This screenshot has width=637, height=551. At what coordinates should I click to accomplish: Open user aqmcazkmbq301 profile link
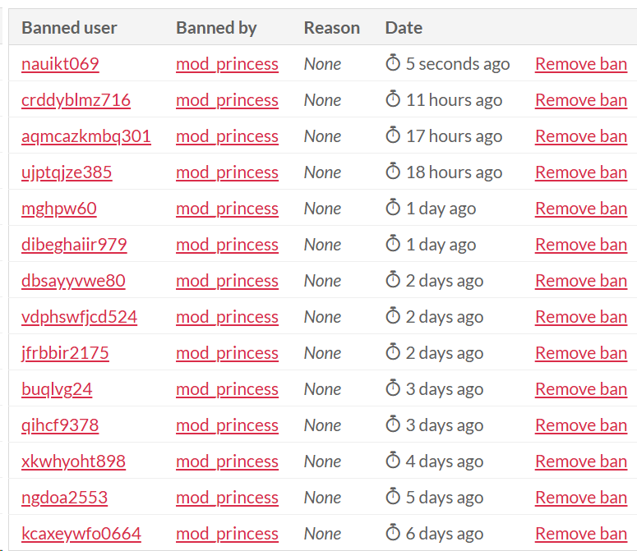click(x=86, y=136)
